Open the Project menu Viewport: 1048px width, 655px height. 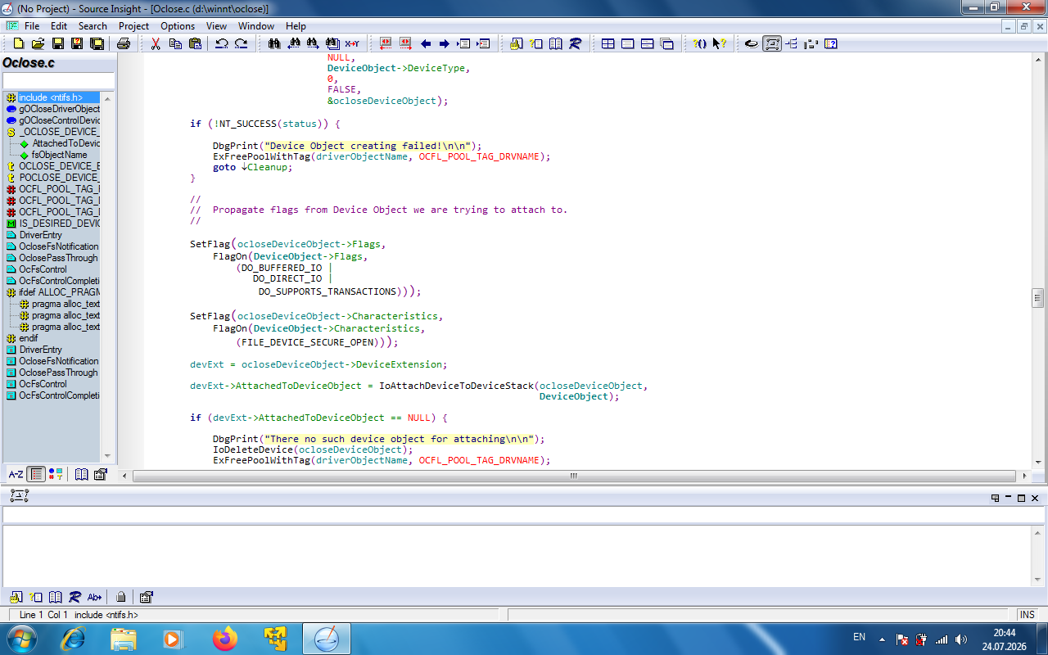(x=133, y=26)
